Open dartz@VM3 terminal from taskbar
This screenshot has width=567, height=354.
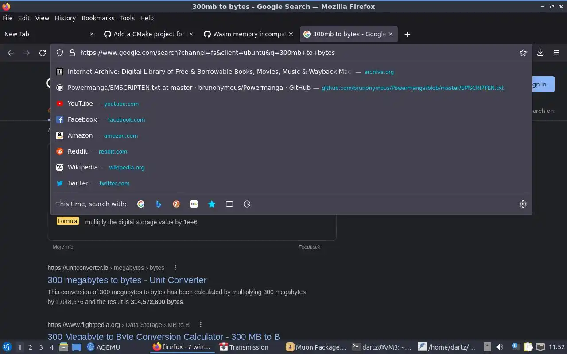pos(382,347)
